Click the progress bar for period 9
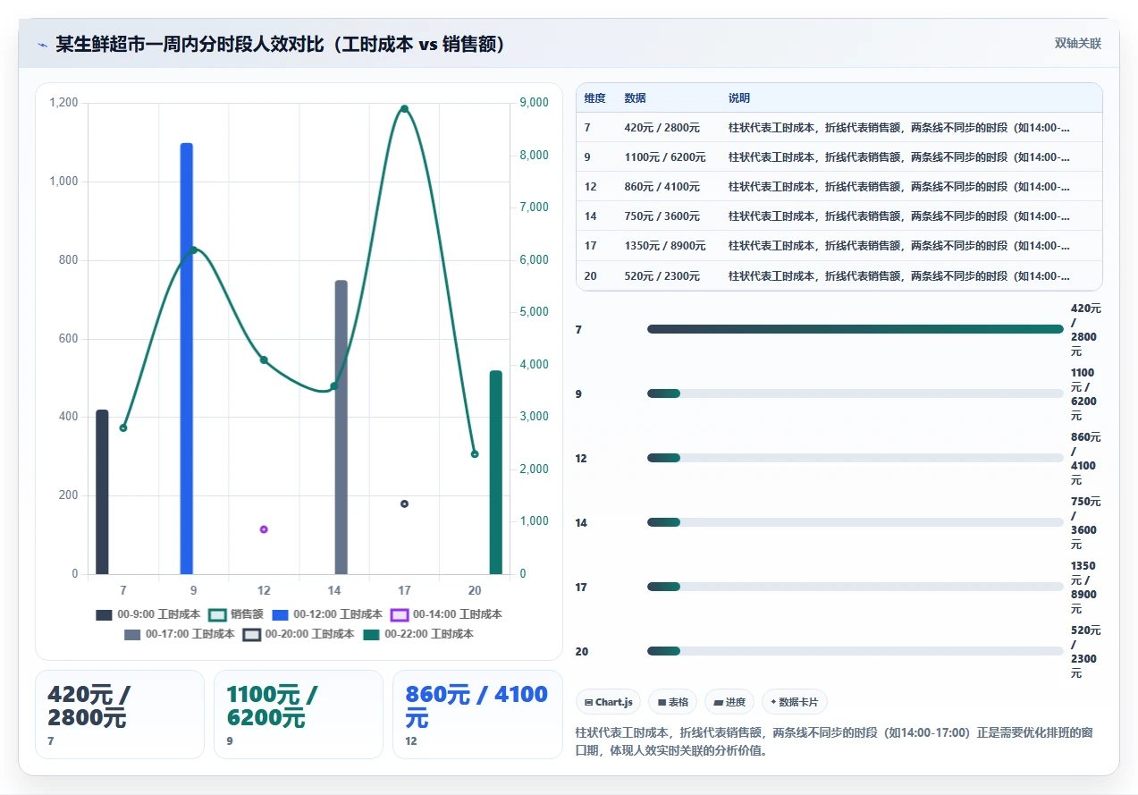1138x795 pixels. point(856,393)
